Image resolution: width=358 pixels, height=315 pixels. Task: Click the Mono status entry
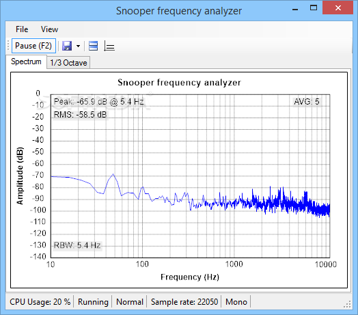(x=236, y=302)
